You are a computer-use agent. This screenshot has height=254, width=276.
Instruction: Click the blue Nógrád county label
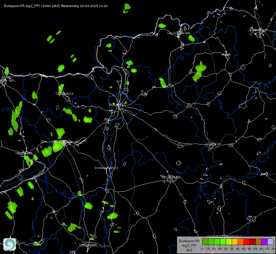129,36
